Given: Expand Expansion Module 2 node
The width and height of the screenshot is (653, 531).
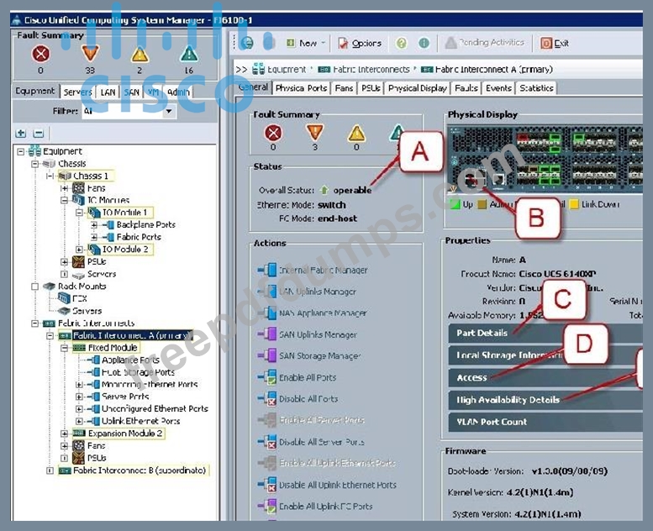Looking at the screenshot, I should 64,434.
